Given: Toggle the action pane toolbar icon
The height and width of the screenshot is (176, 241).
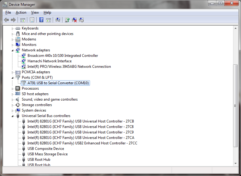Looking at the screenshot, I should (x=49, y=20).
